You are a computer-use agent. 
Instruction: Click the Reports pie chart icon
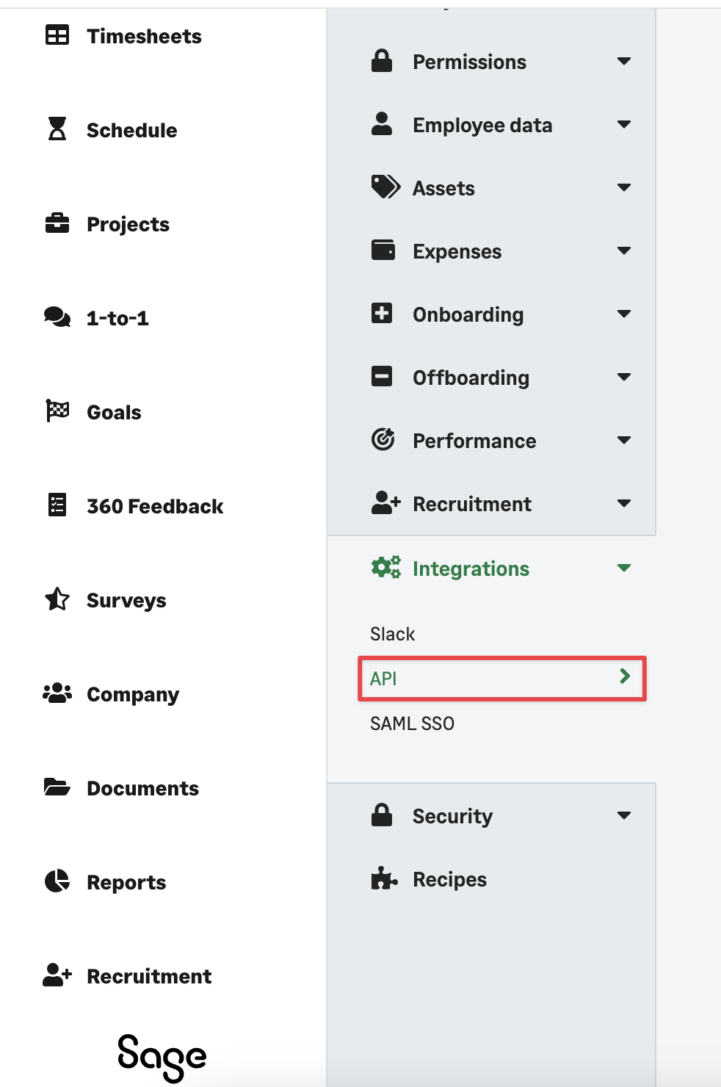pyautogui.click(x=57, y=881)
